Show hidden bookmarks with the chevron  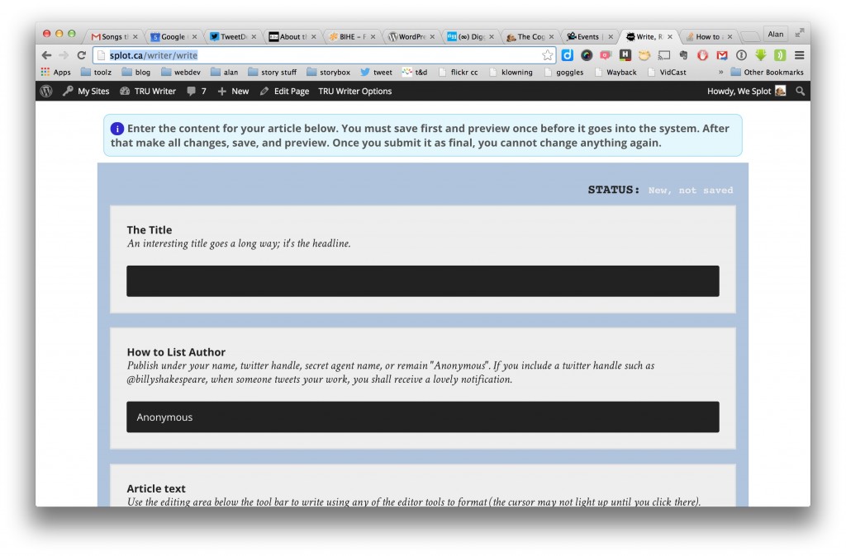pos(720,73)
